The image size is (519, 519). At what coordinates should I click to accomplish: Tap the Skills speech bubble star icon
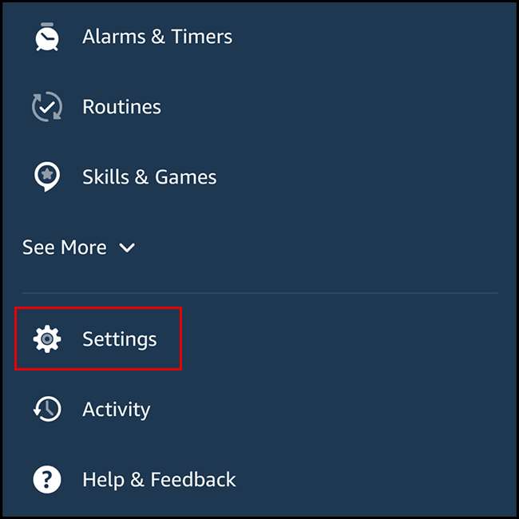coord(47,176)
